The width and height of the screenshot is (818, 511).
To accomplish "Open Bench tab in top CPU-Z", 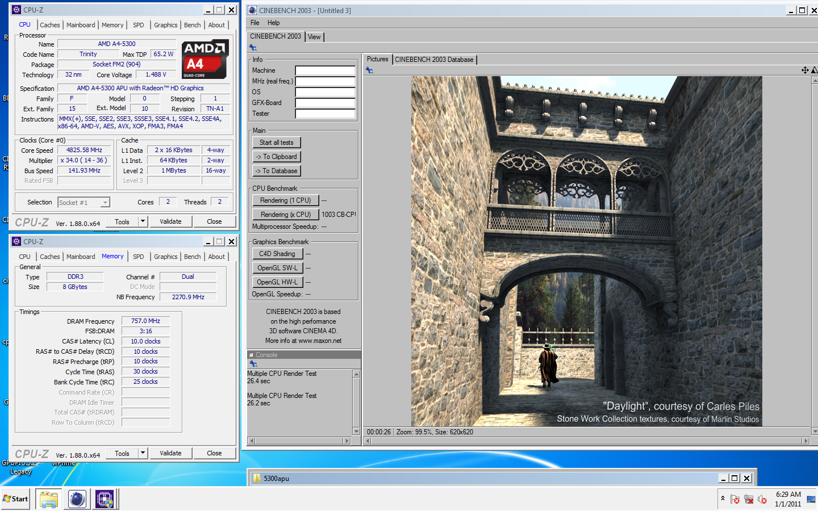I will click(x=193, y=25).
